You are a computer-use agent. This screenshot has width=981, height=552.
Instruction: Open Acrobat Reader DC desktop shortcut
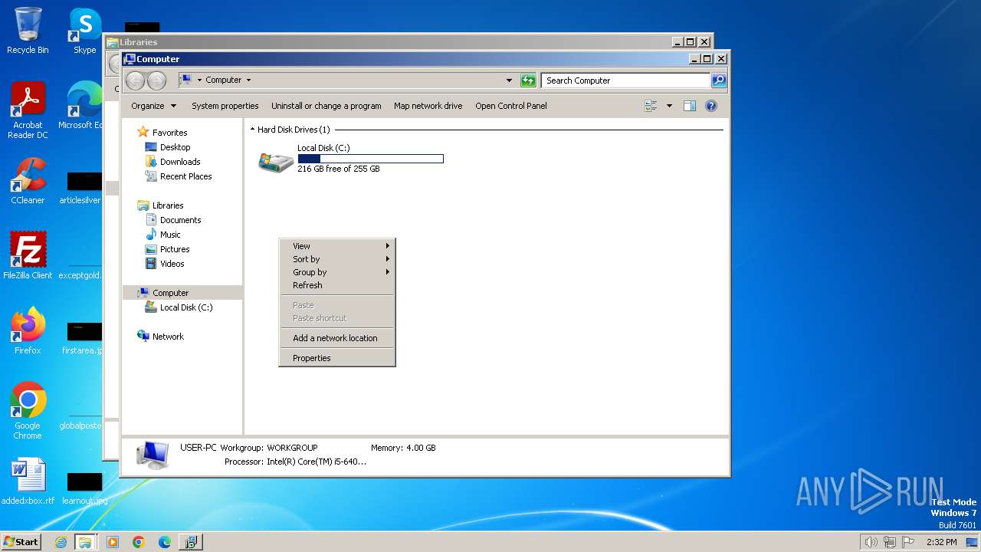coord(28,110)
